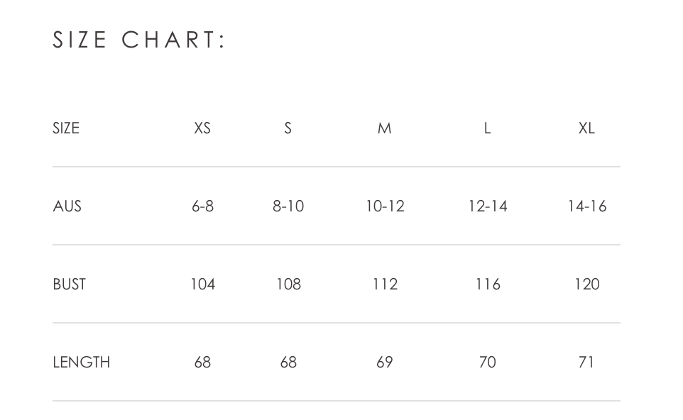Screen dimensions: 683x420
Task: Select the M size column header
Action: click(385, 128)
